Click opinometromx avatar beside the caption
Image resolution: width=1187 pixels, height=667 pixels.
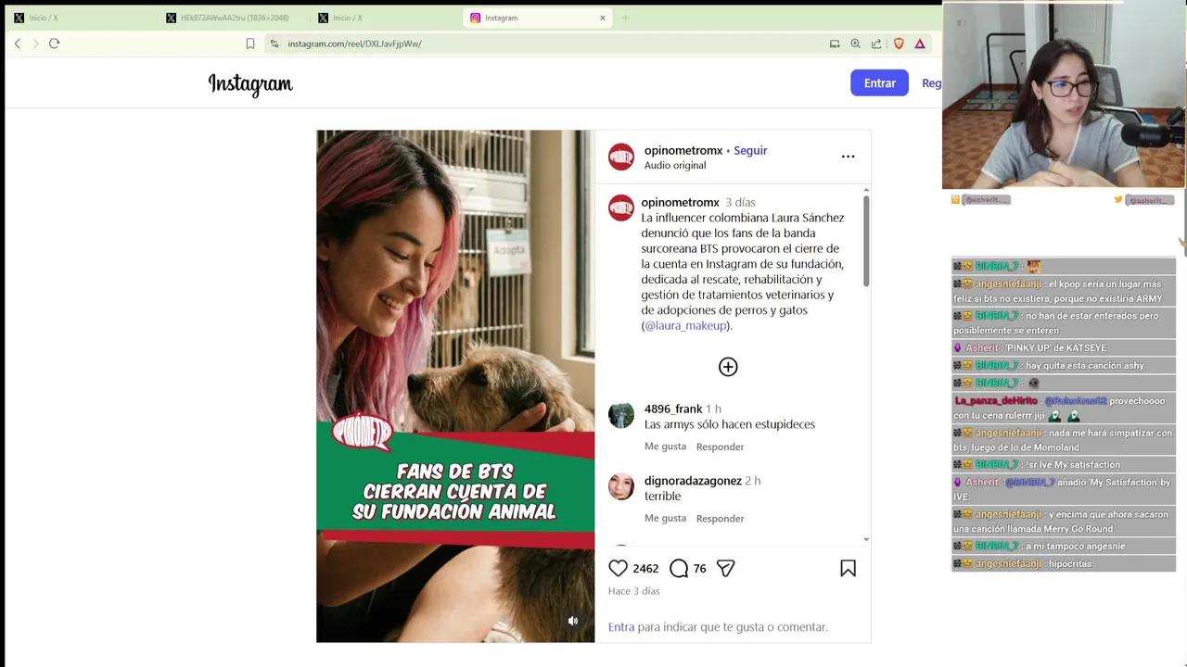click(621, 208)
